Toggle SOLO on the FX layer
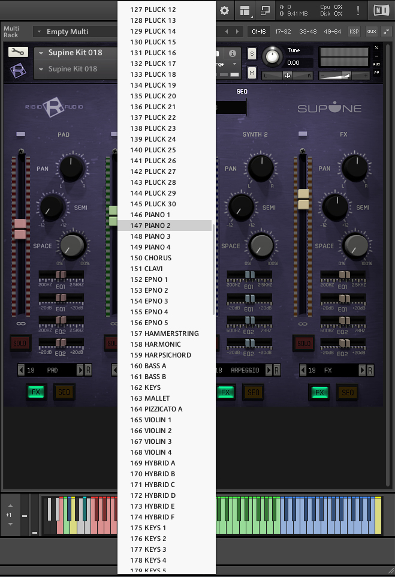 (x=304, y=343)
